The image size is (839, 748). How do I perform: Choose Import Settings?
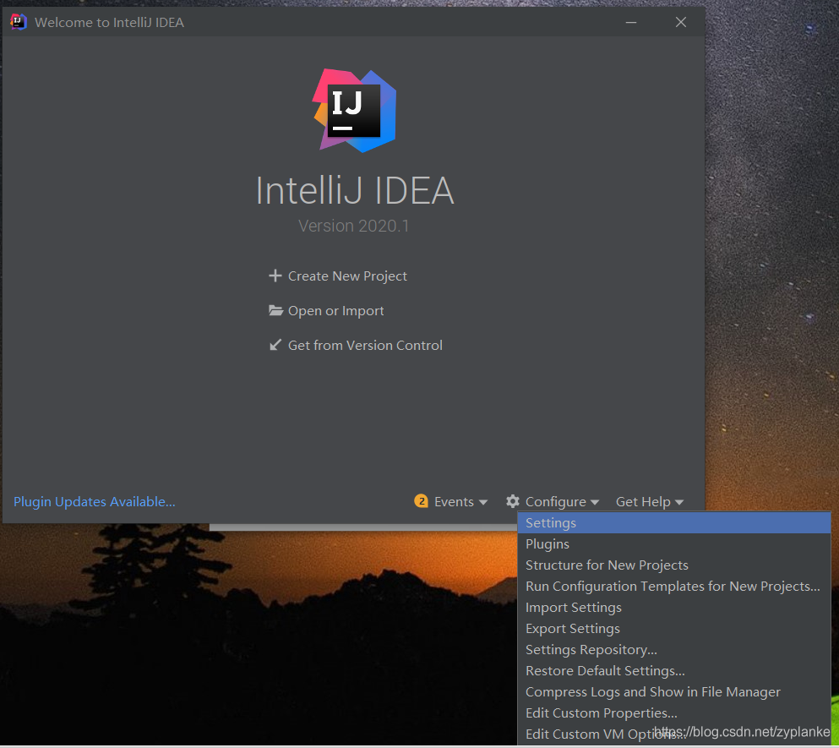(573, 607)
